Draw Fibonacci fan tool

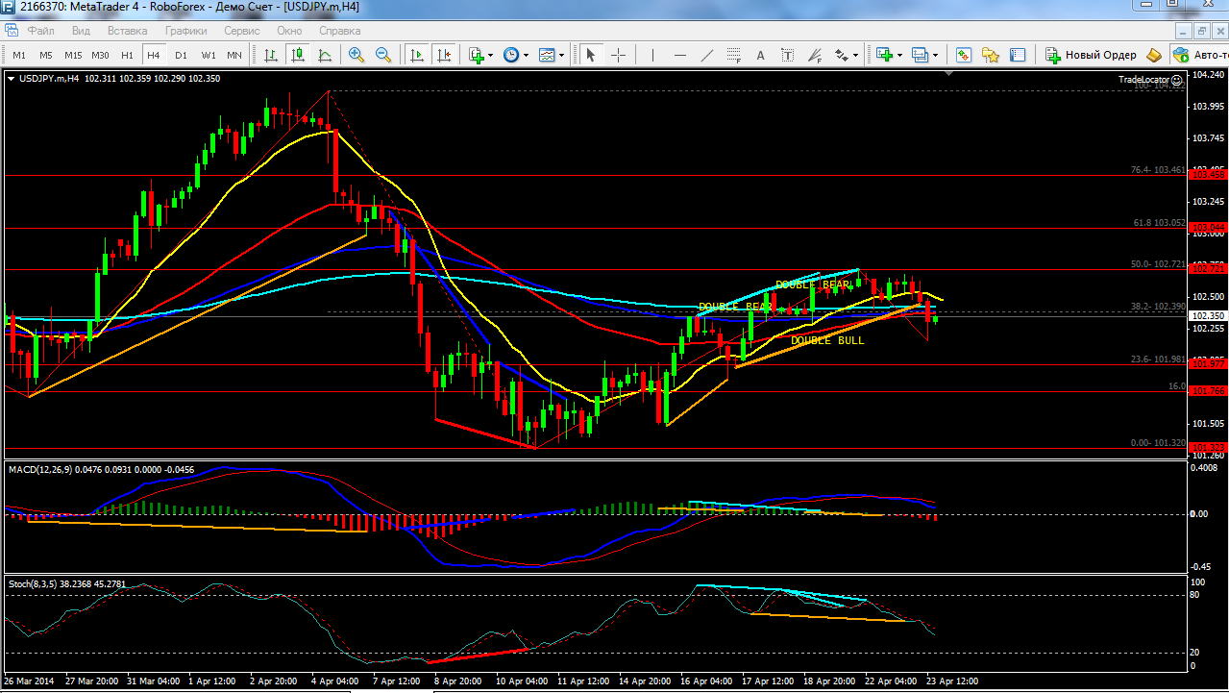[815, 55]
